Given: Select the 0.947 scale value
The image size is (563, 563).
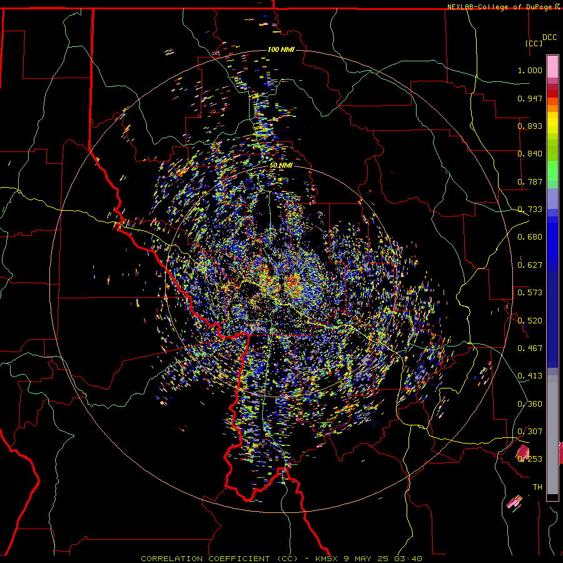Looking at the screenshot, I should pos(530,98).
